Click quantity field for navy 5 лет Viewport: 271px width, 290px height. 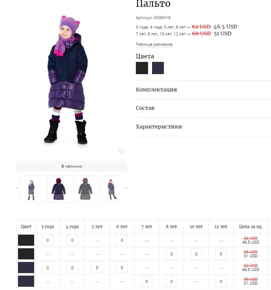97,268
